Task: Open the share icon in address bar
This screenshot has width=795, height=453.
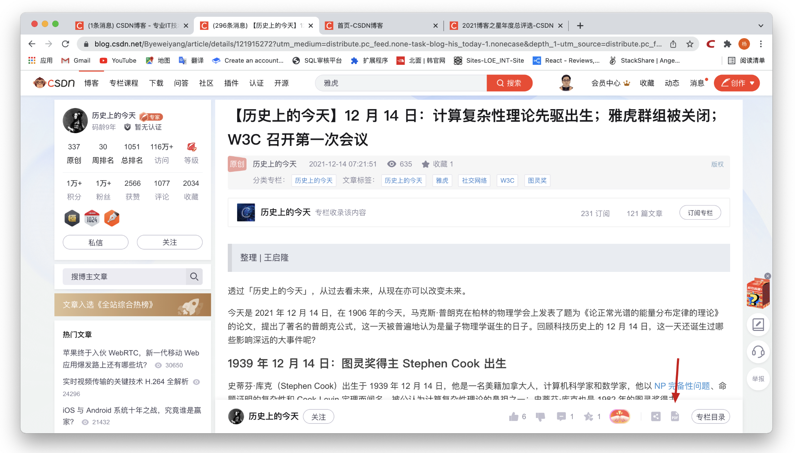Action: 673,44
